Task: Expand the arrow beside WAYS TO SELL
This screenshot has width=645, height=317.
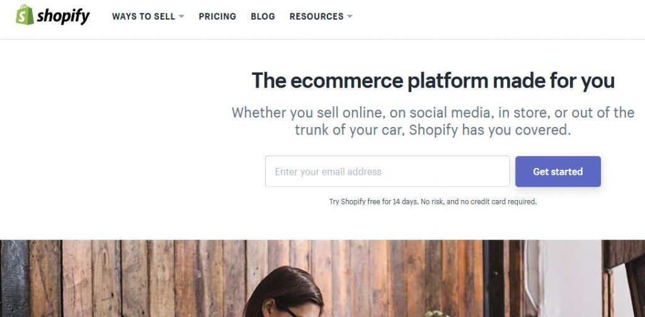Action: pyautogui.click(x=181, y=16)
